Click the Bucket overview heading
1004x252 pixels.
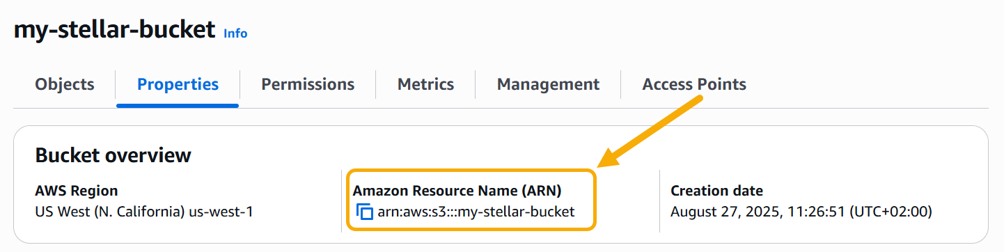pyautogui.click(x=113, y=155)
